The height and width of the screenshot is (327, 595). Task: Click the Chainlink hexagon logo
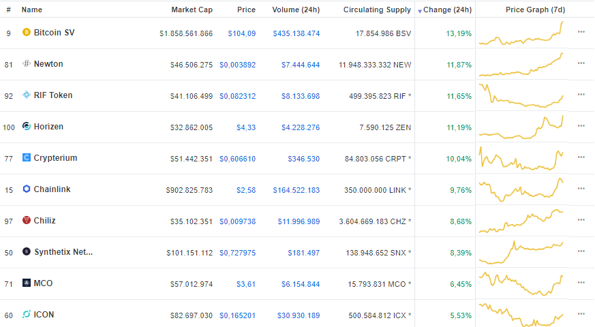tap(26, 189)
